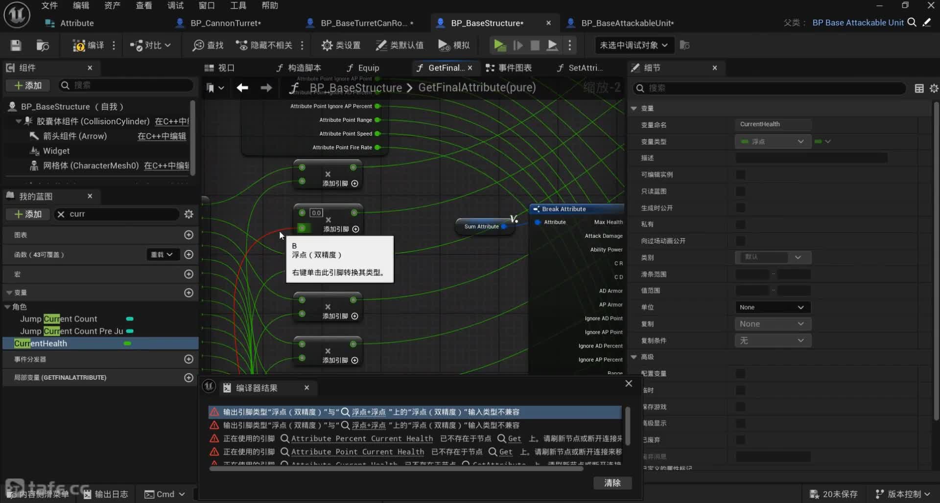
Task: Switch to the BP_CannonTurret tab
Action: pos(225,23)
